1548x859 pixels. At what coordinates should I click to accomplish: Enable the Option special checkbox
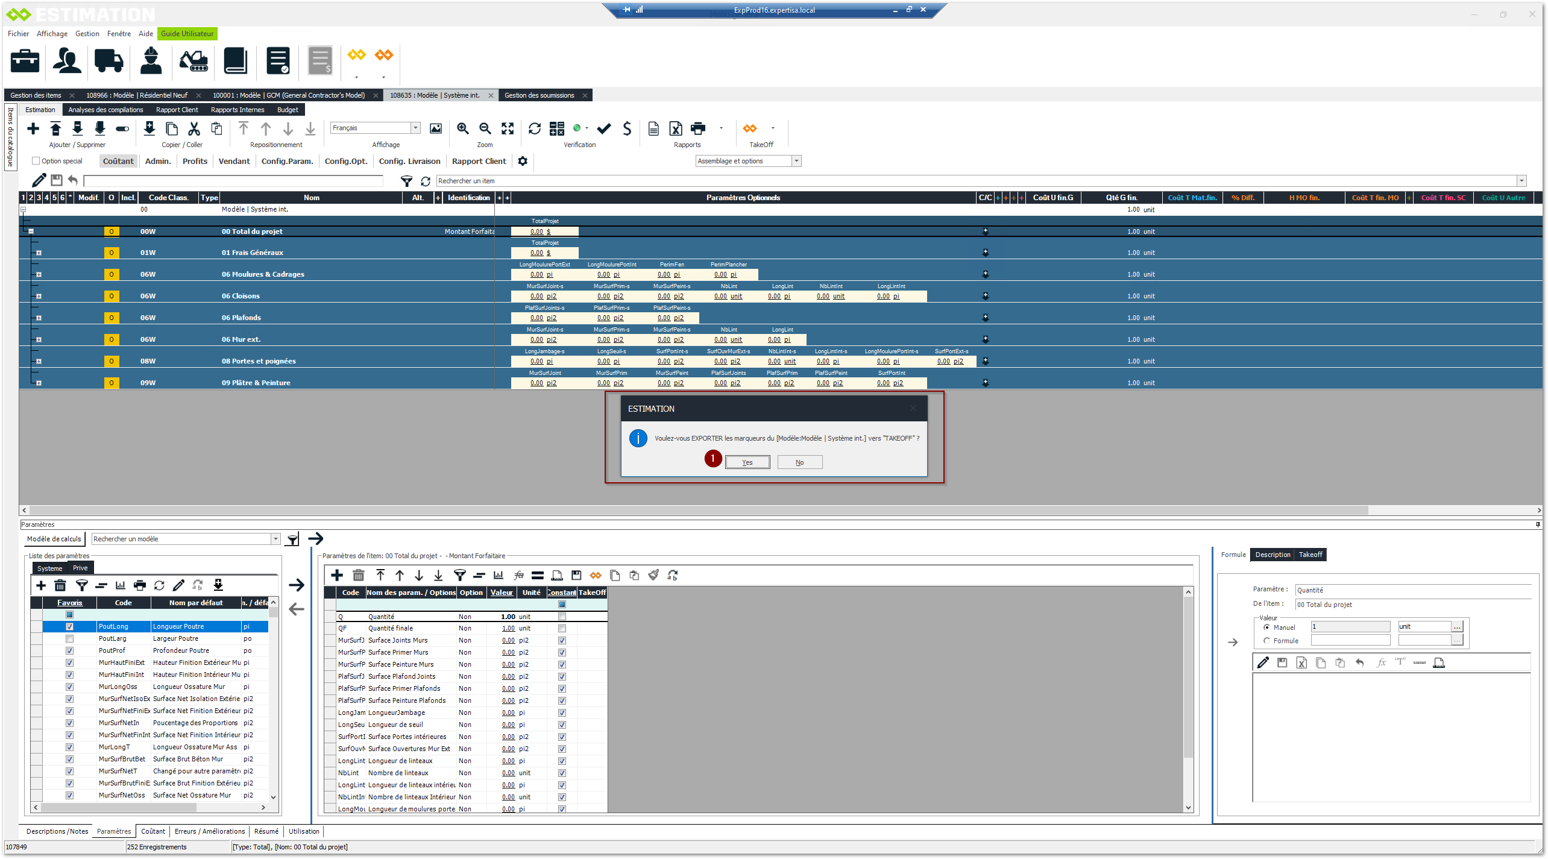pos(36,161)
